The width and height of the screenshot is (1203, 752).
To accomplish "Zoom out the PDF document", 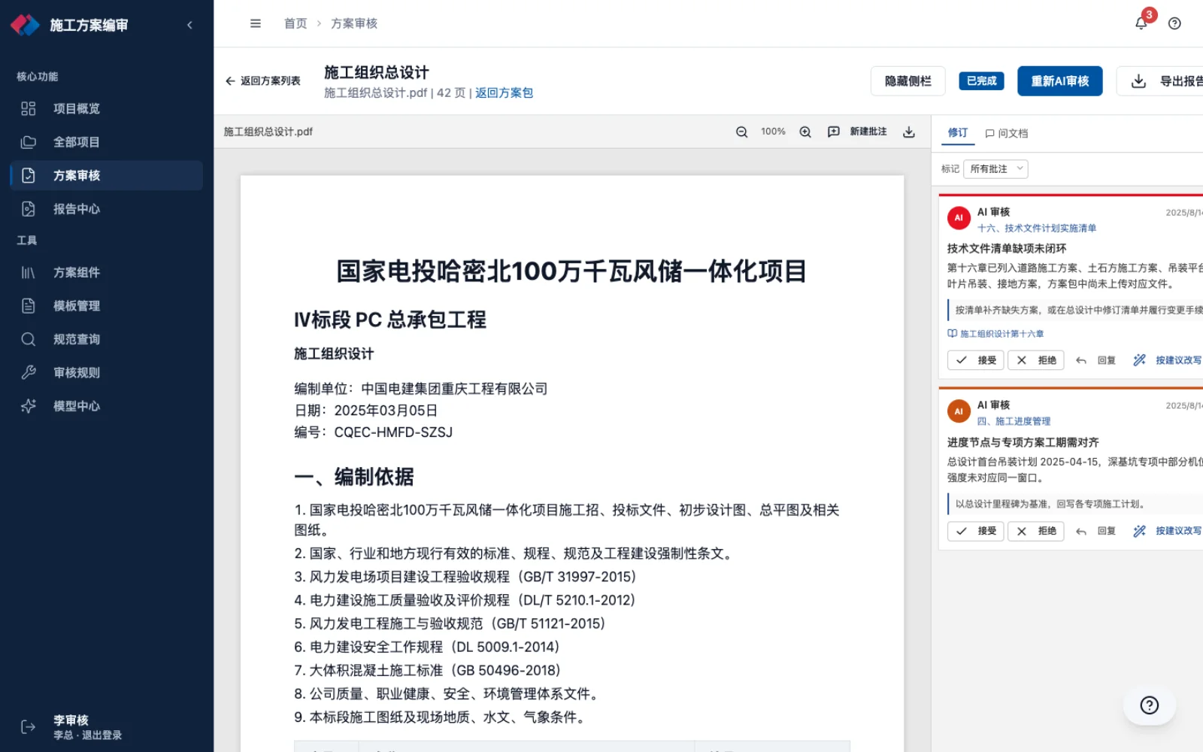I will pos(741,132).
